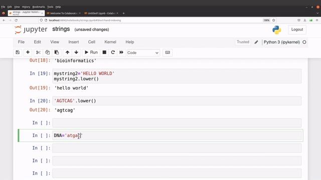The image size is (321, 180).
Task: Click the Trusted notebook indicator
Action: tap(243, 42)
